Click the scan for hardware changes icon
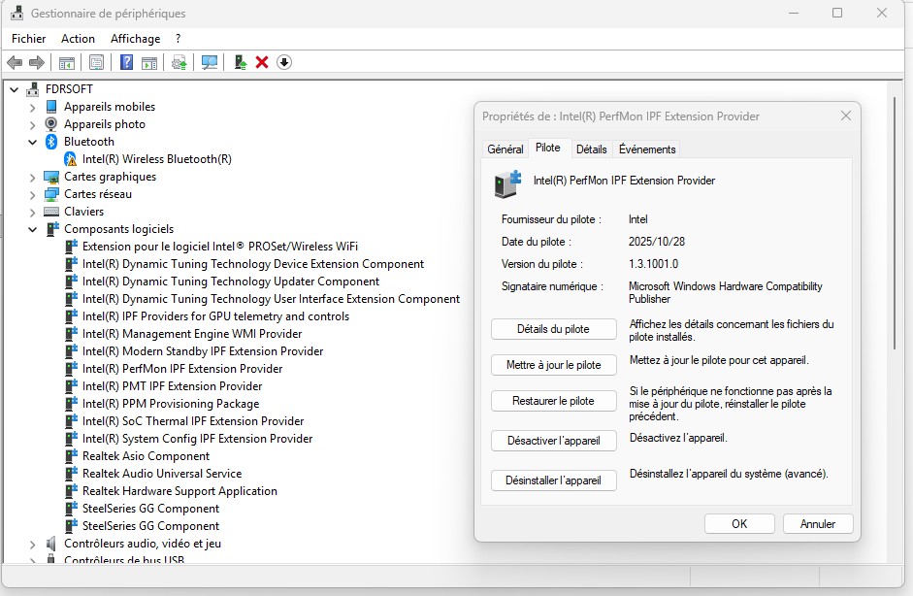Image resolution: width=913 pixels, height=596 pixels. coord(209,62)
